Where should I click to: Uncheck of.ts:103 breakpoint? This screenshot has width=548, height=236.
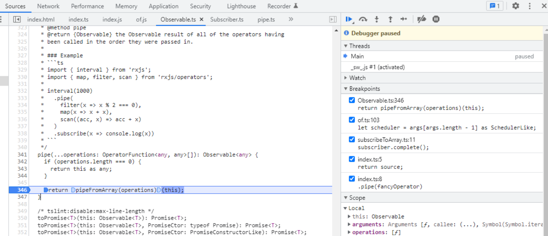click(352, 120)
